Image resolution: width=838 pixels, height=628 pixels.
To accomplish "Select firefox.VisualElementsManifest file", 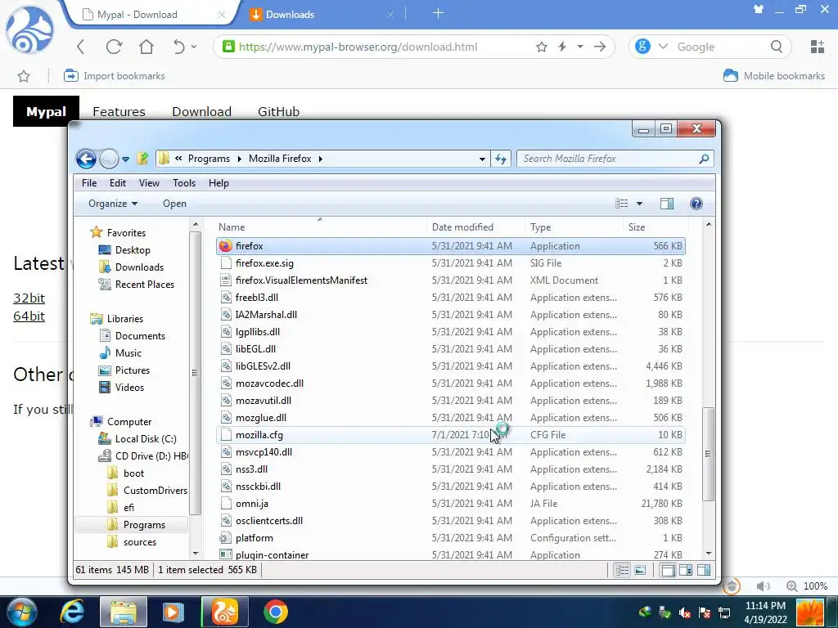I will click(x=451, y=280).
